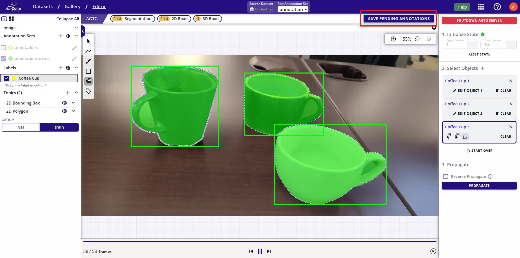
Task: Add a new object to select
Action: coord(482,68)
